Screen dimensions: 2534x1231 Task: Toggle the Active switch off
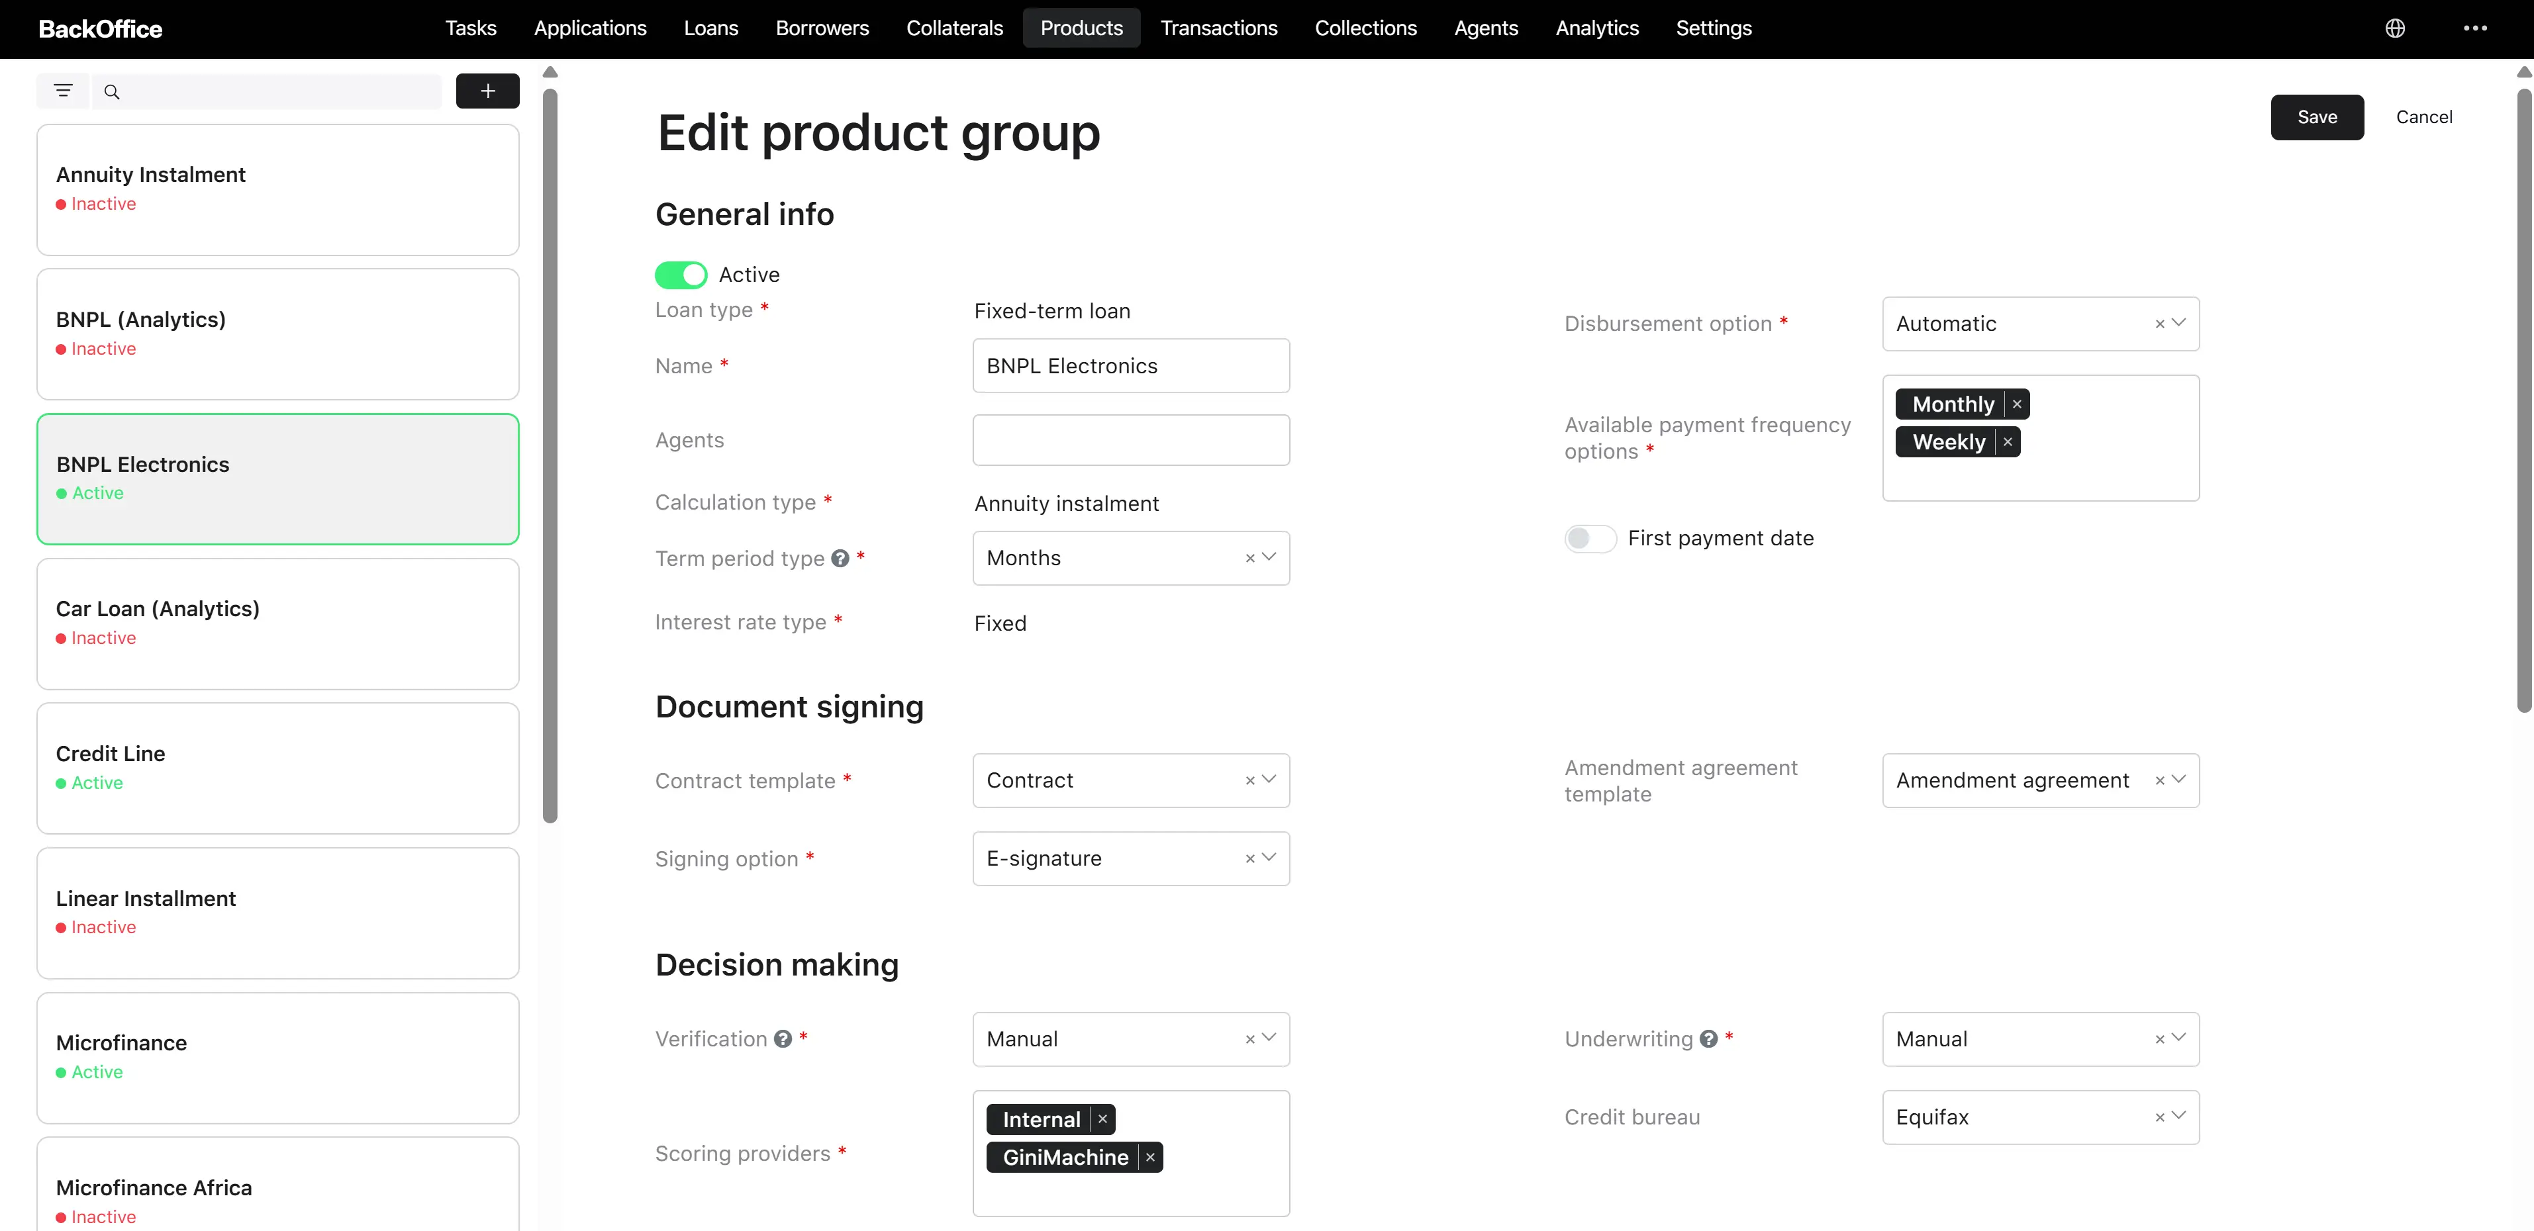click(x=681, y=275)
